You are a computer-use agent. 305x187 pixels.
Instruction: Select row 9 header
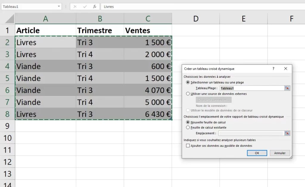(x=7, y=126)
